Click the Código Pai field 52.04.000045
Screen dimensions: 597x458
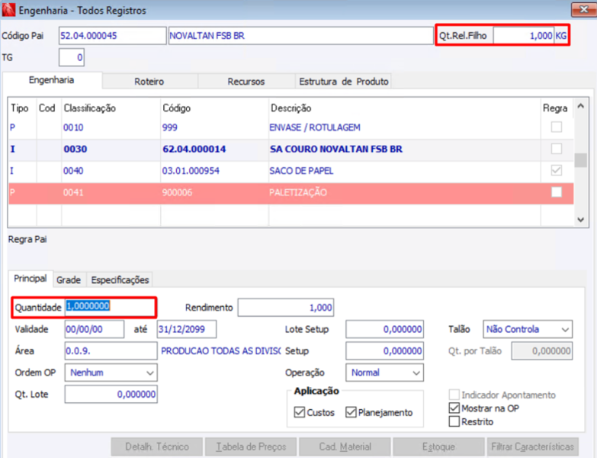[x=113, y=36]
